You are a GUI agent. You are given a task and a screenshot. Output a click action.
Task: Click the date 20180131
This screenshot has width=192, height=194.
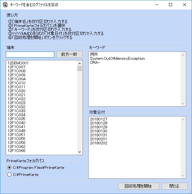tap(98, 135)
